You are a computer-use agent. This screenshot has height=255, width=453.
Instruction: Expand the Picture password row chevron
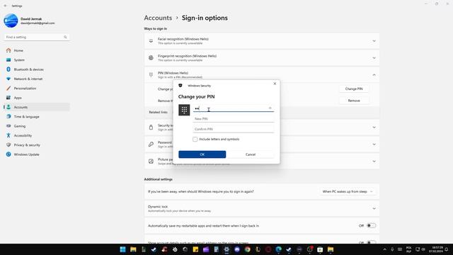374,161
